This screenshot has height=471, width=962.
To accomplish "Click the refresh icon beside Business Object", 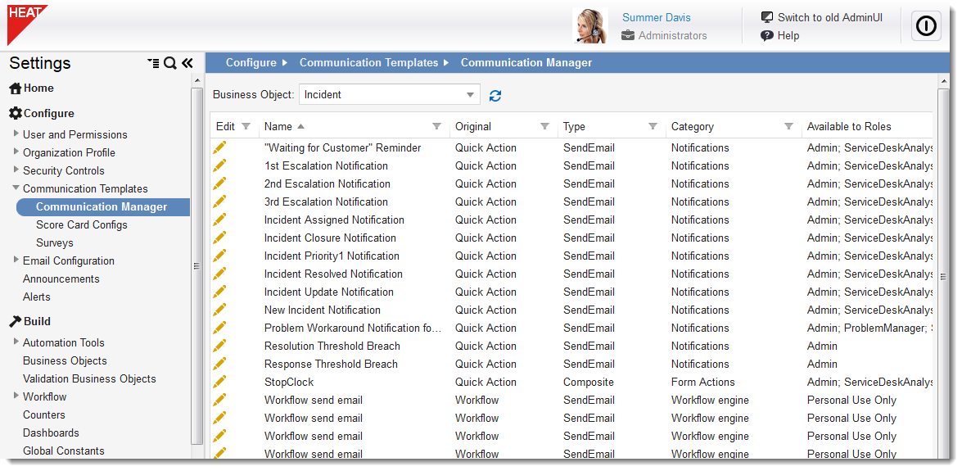I will (x=495, y=95).
